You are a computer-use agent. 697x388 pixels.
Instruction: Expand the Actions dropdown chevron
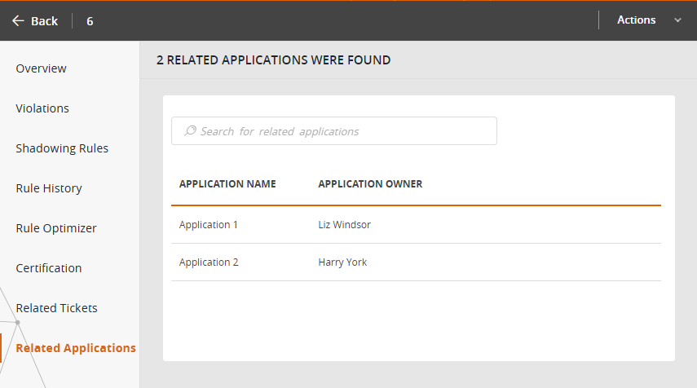(x=677, y=20)
